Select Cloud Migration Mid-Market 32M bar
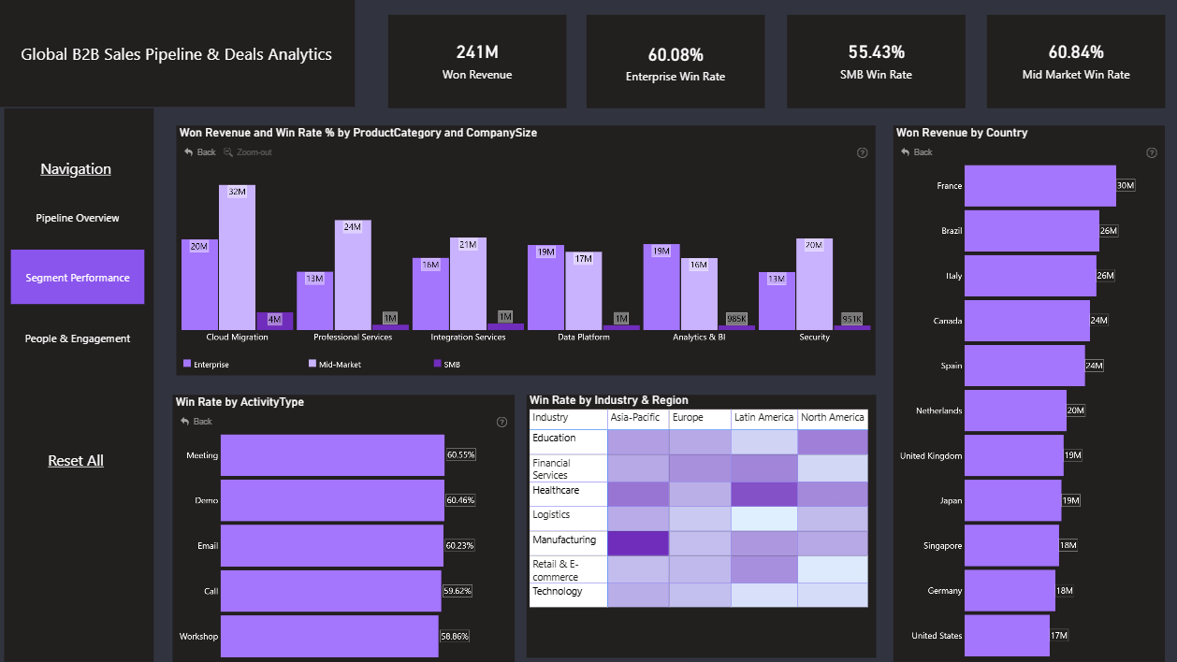 pos(237,257)
